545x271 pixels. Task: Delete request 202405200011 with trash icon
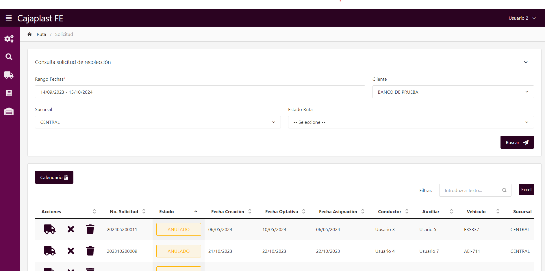click(x=90, y=229)
